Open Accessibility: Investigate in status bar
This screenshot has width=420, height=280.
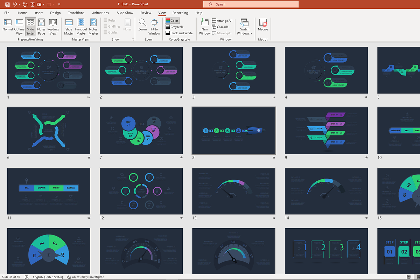(86, 277)
